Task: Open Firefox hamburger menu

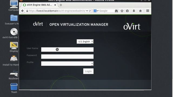Action: tap(148, 11)
